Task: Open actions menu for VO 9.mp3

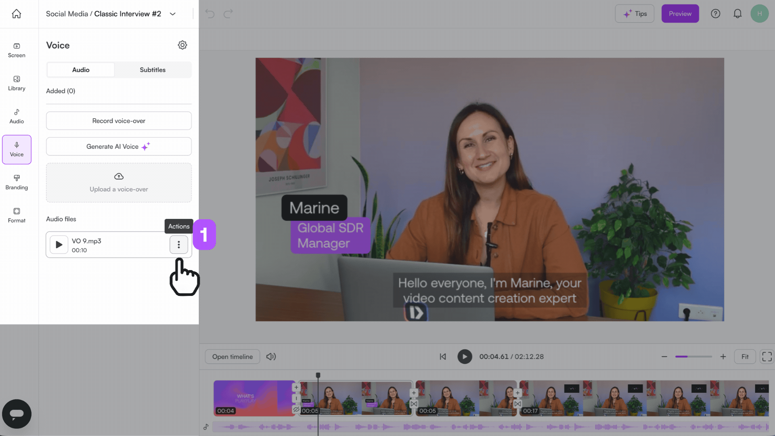Action: click(x=179, y=245)
